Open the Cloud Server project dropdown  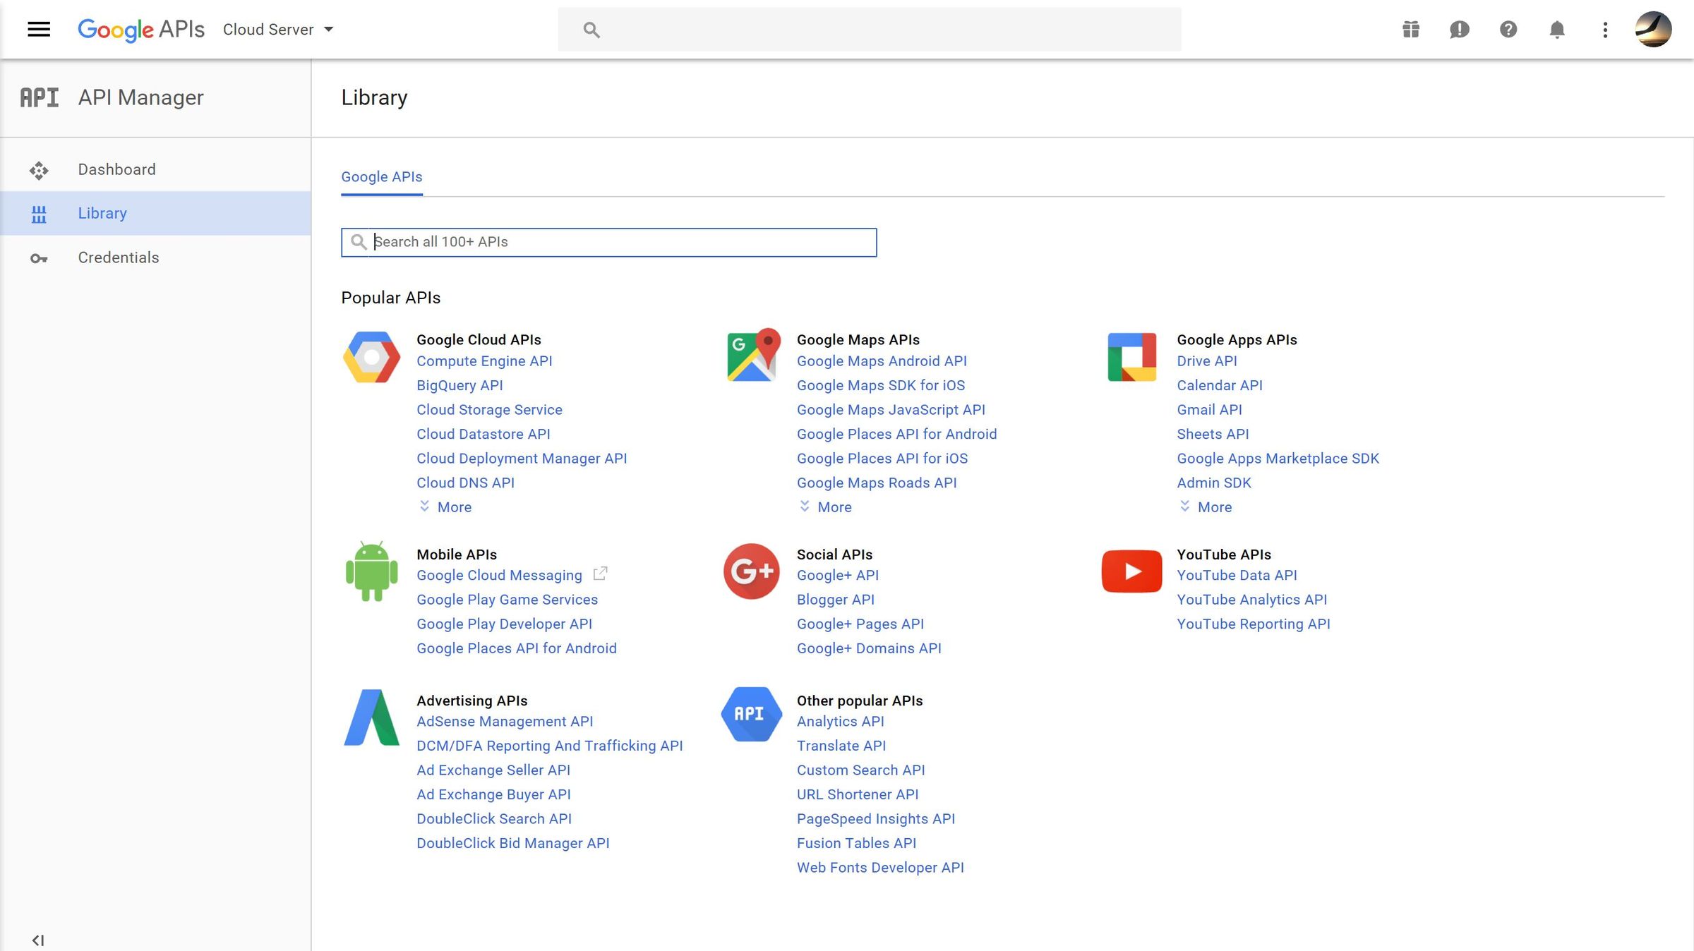pos(277,30)
